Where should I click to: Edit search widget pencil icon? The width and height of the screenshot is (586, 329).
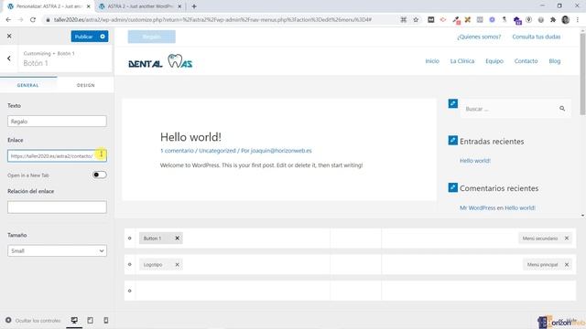coord(453,103)
